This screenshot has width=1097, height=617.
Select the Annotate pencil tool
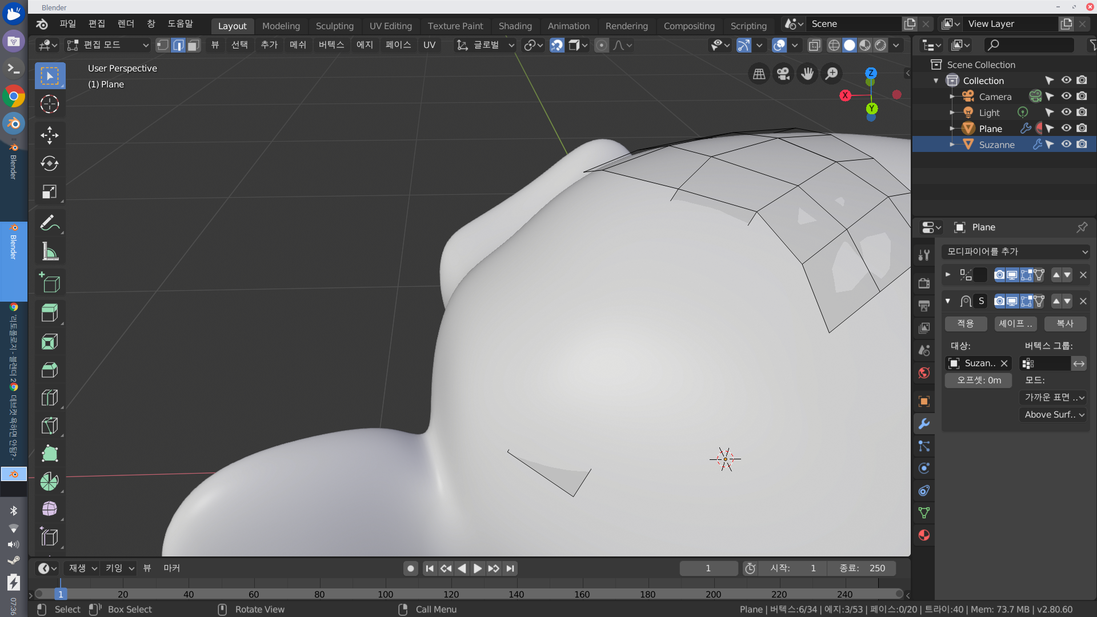pos(50,223)
